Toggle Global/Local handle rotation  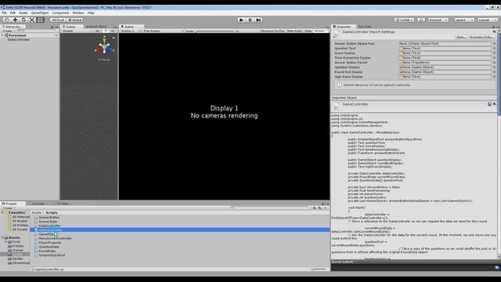point(75,20)
